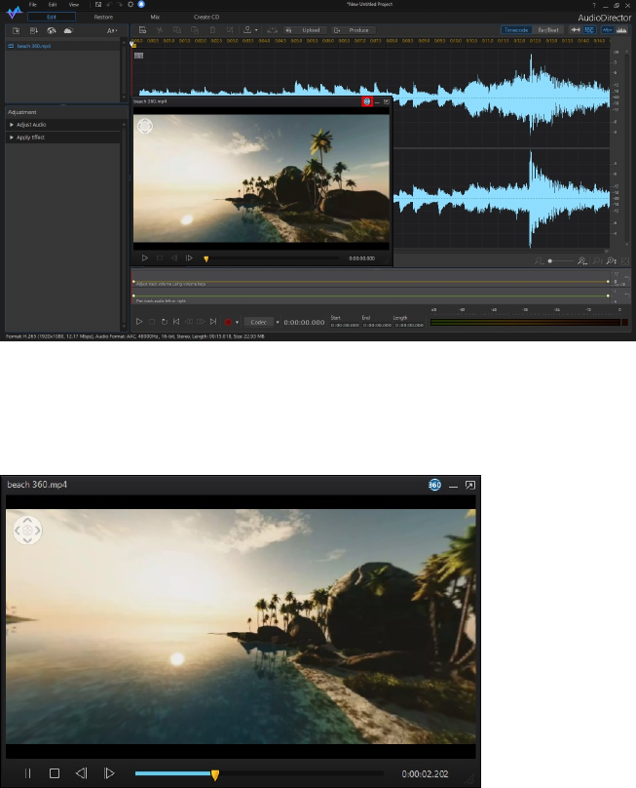Screen dimensions: 636x788
Task: Click the Start time input field
Action: click(x=345, y=325)
